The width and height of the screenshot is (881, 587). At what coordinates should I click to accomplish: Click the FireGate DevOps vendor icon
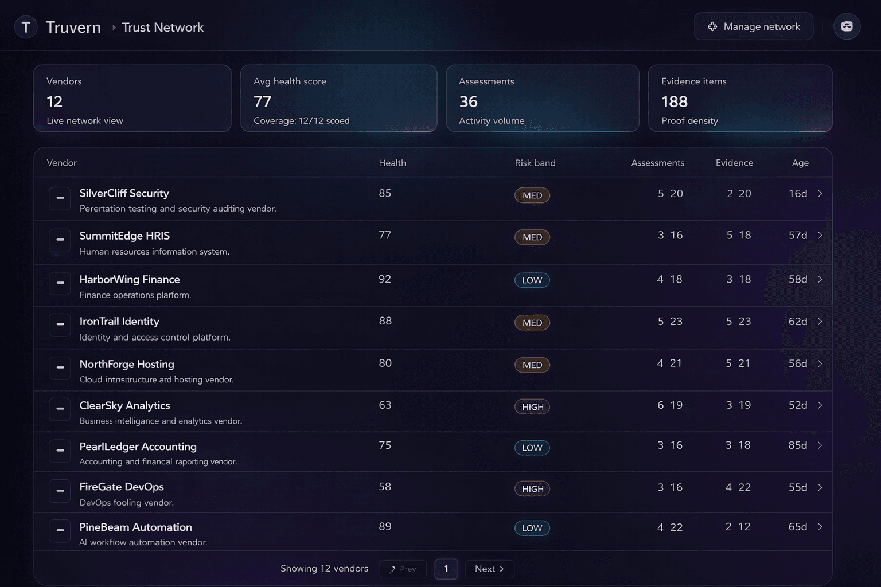point(60,491)
